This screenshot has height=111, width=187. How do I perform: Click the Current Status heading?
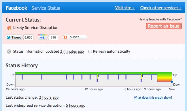click(23, 20)
